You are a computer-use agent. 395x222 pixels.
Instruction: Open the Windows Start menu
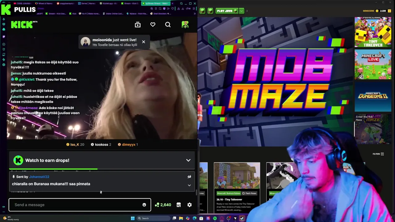tap(133, 218)
